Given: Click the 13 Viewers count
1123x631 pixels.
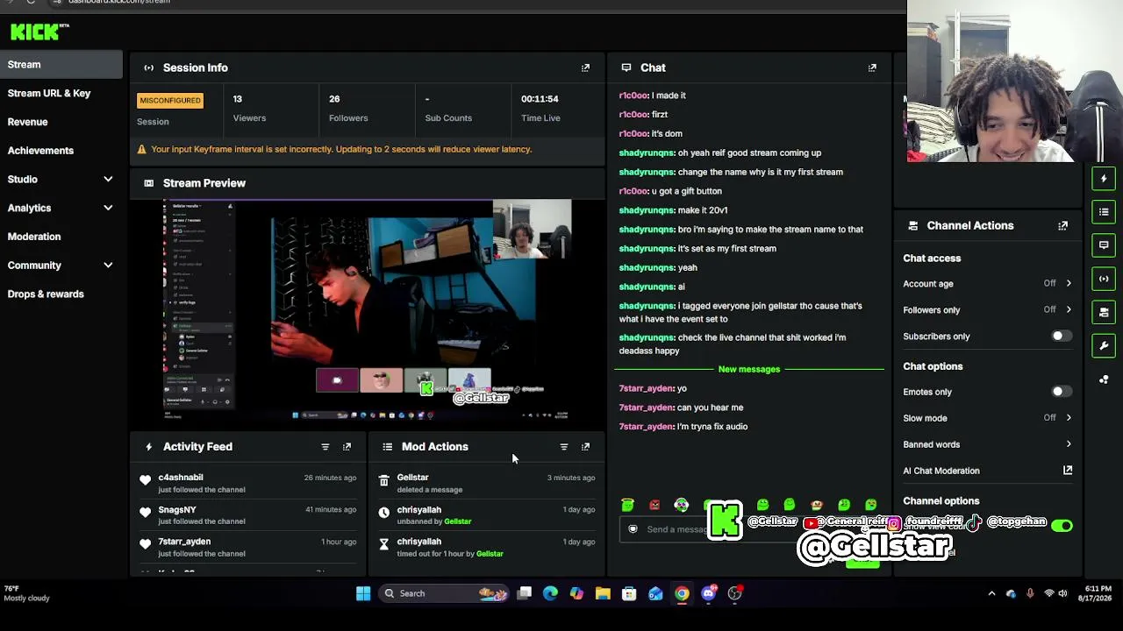Looking at the screenshot, I should tap(238, 99).
